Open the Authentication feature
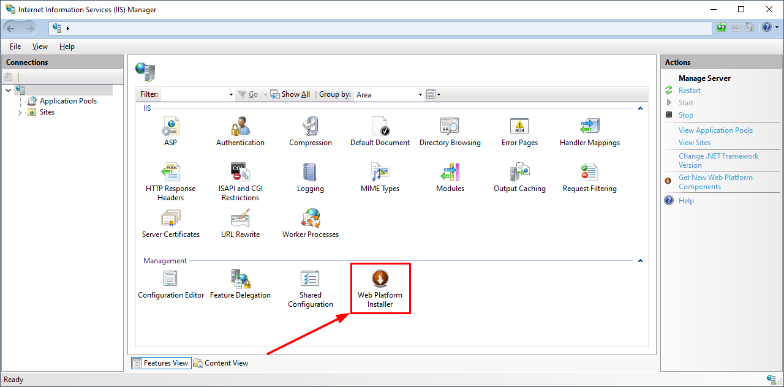The image size is (784, 387). [240, 132]
